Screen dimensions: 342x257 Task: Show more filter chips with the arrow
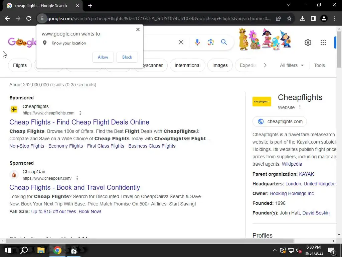tap(265, 65)
